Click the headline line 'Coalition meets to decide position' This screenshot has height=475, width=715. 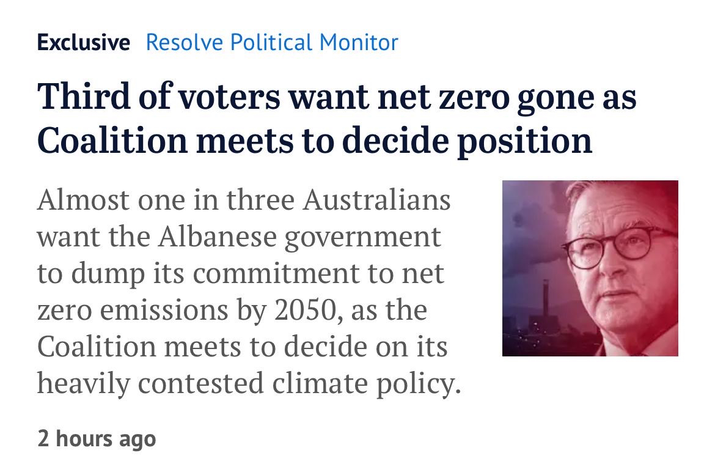(315, 140)
